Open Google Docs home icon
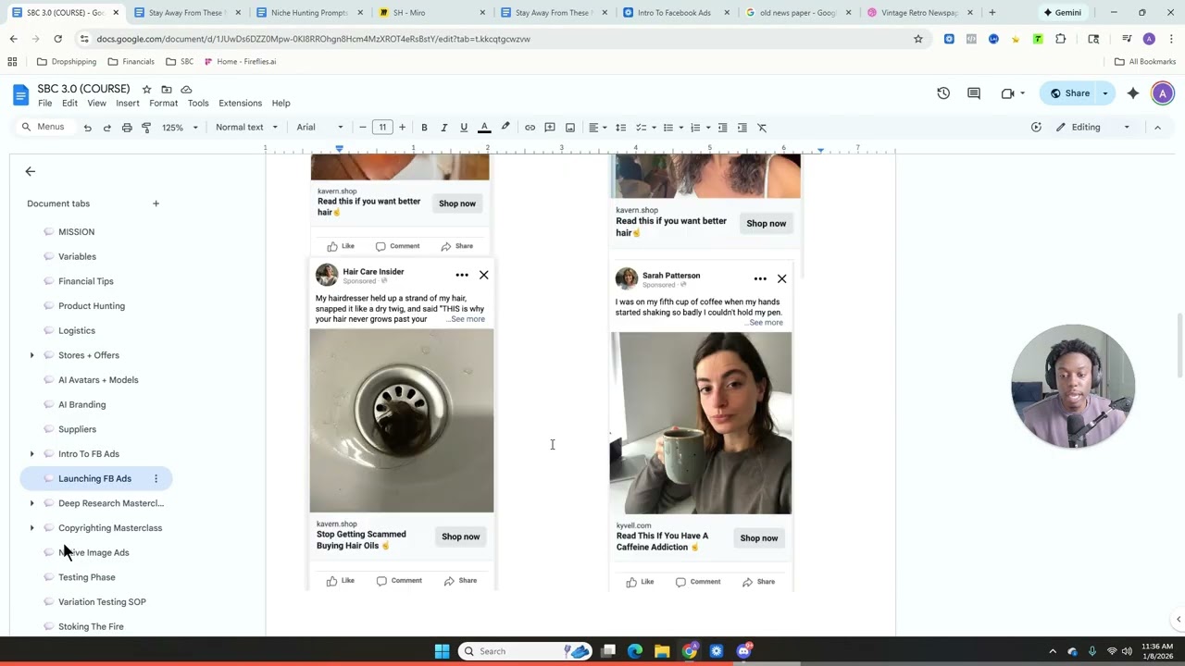Screen dimensions: 1185x666 click(x=20, y=94)
